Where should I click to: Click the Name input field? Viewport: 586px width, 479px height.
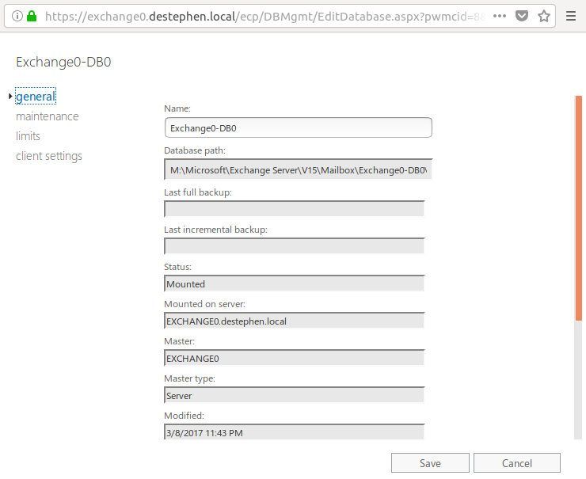(299, 127)
